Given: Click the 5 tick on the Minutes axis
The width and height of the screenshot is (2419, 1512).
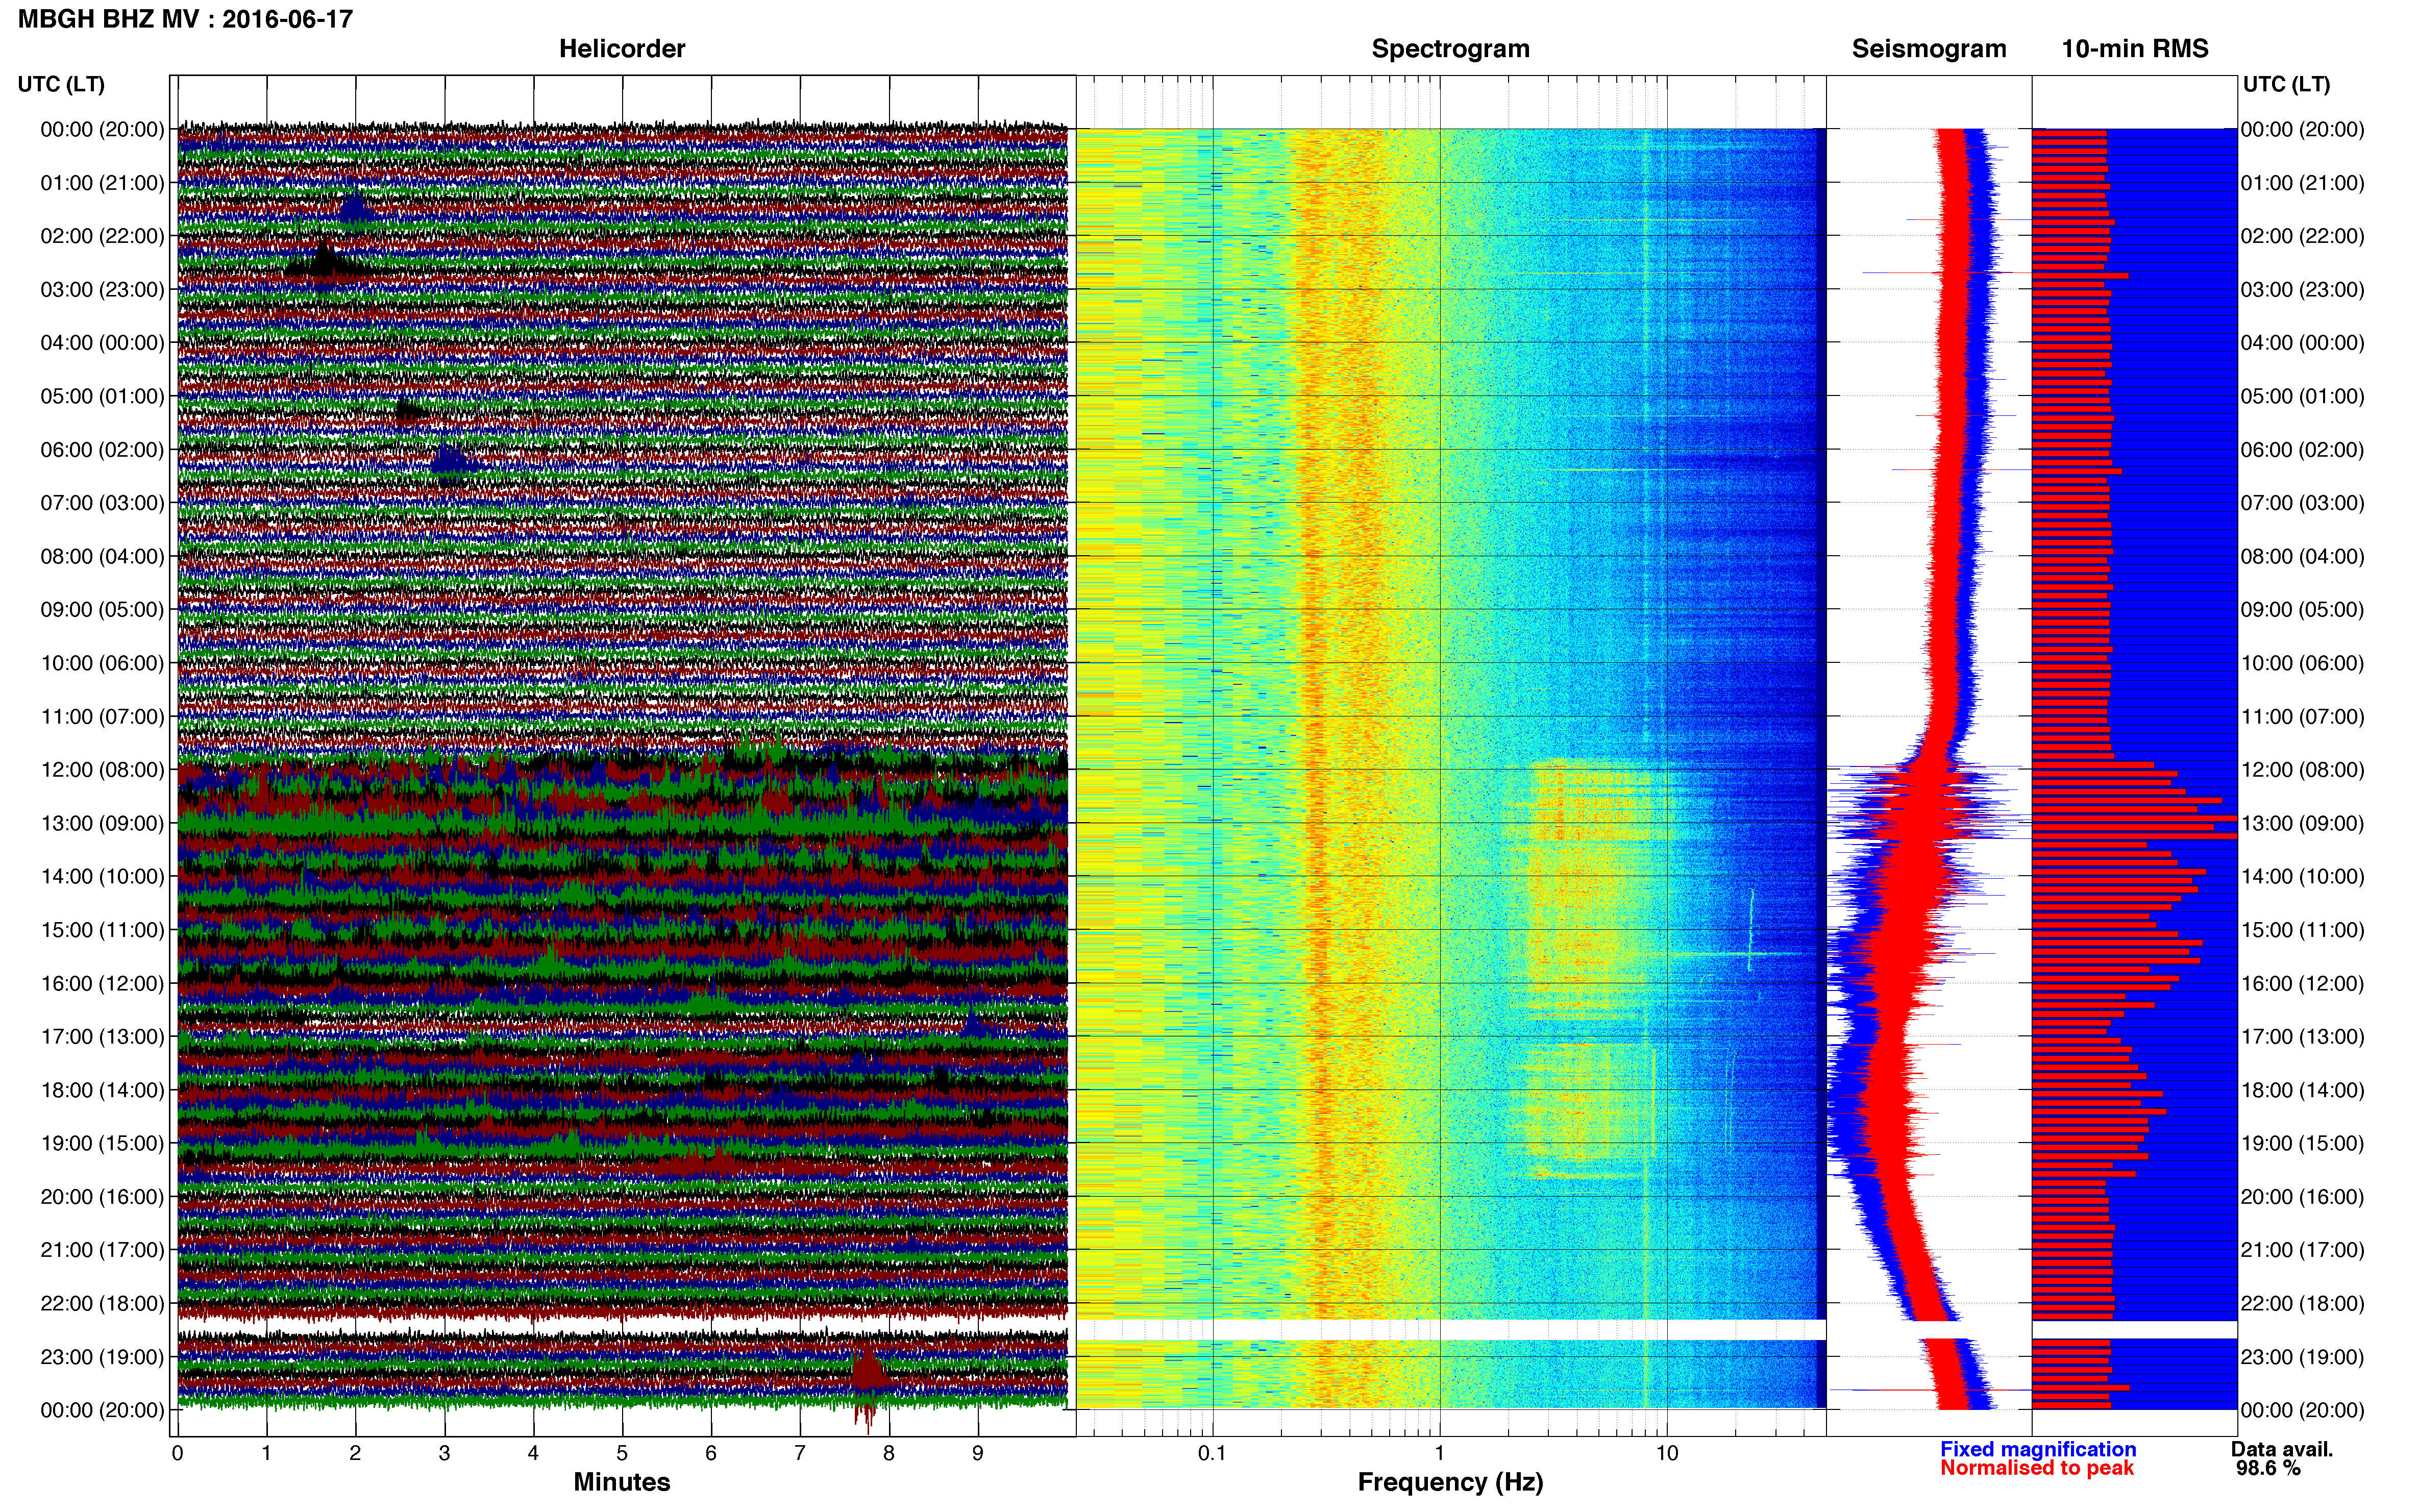Looking at the screenshot, I should pos(622,1454).
